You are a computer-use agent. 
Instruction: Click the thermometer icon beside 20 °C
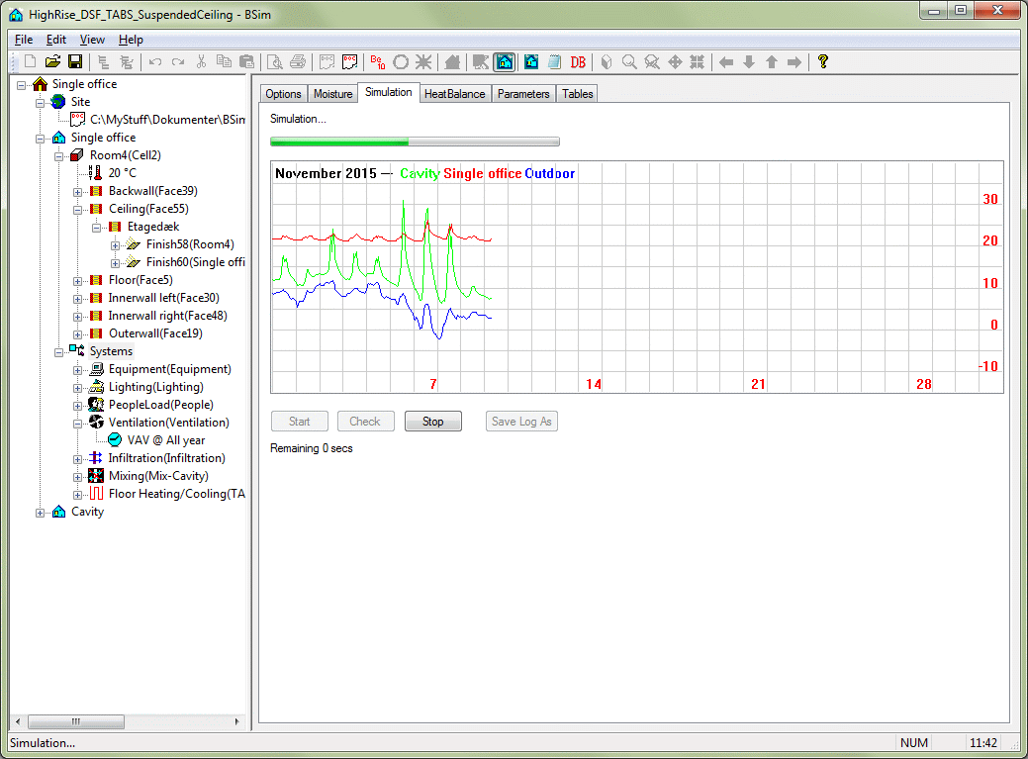click(x=96, y=172)
